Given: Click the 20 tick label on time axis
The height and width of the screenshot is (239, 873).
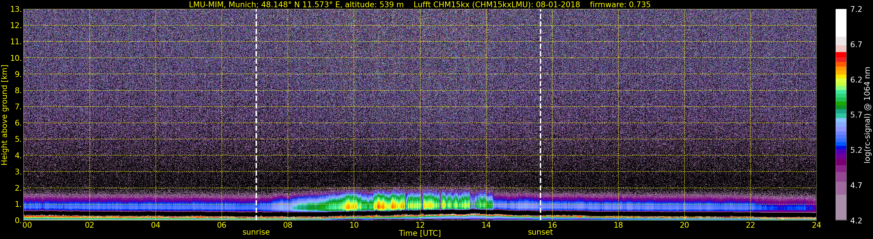Looking at the screenshot, I should [684, 225].
